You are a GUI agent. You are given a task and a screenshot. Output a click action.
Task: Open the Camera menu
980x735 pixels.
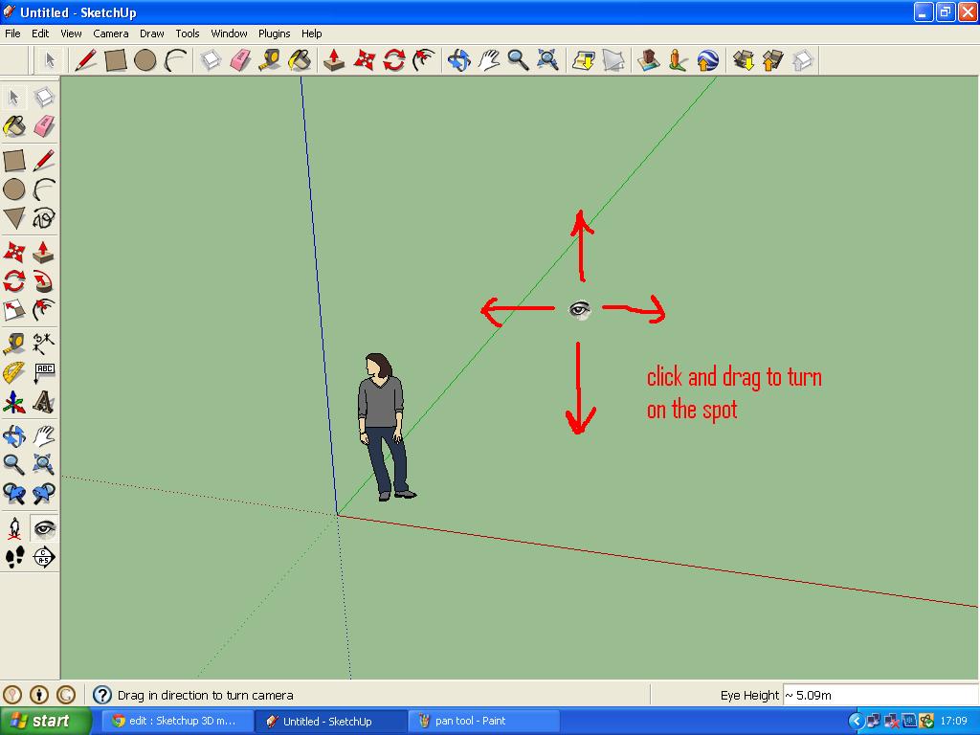tap(111, 33)
